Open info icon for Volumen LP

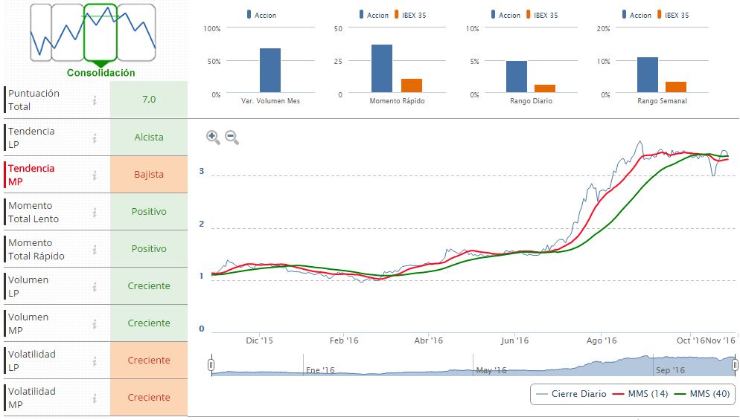(x=95, y=287)
